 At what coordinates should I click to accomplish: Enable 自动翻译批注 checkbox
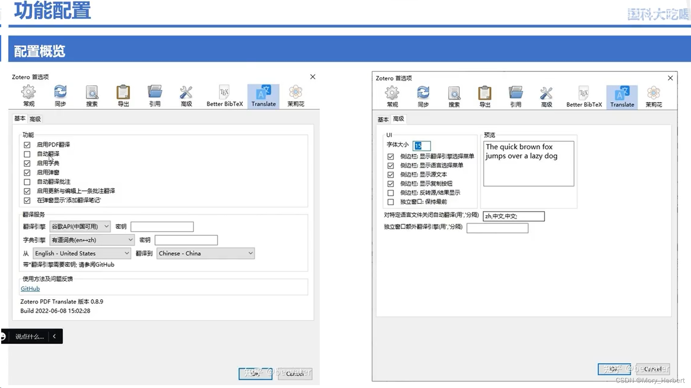[x=27, y=182]
